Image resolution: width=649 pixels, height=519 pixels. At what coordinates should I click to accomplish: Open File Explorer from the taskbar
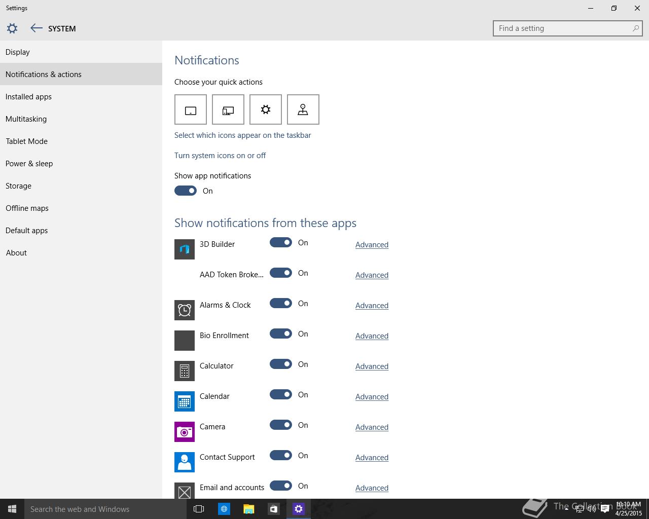click(248, 509)
